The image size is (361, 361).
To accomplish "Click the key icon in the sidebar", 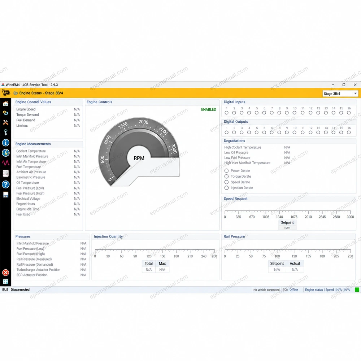I will pos(5,132).
